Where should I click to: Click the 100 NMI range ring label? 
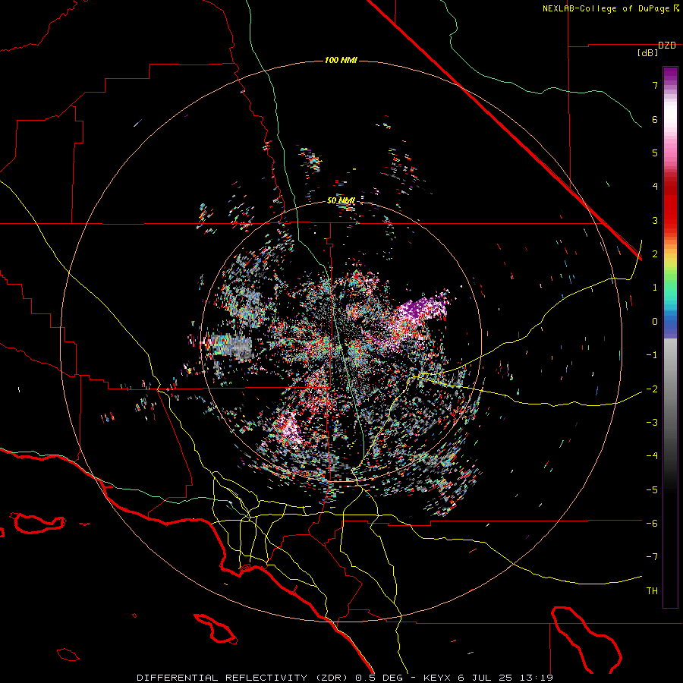341,60
